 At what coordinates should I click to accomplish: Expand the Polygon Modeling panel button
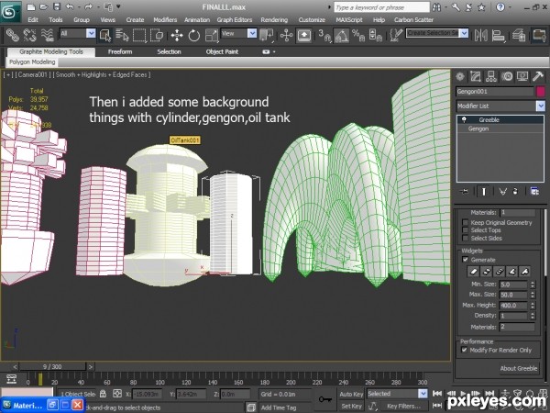click(32, 62)
